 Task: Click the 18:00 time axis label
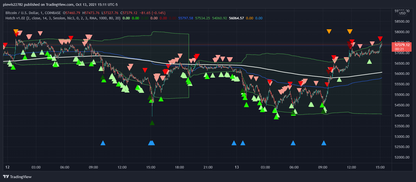pos(179,167)
